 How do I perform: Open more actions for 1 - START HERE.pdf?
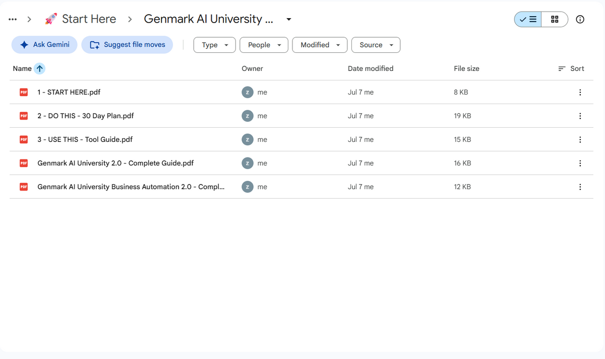[580, 93]
